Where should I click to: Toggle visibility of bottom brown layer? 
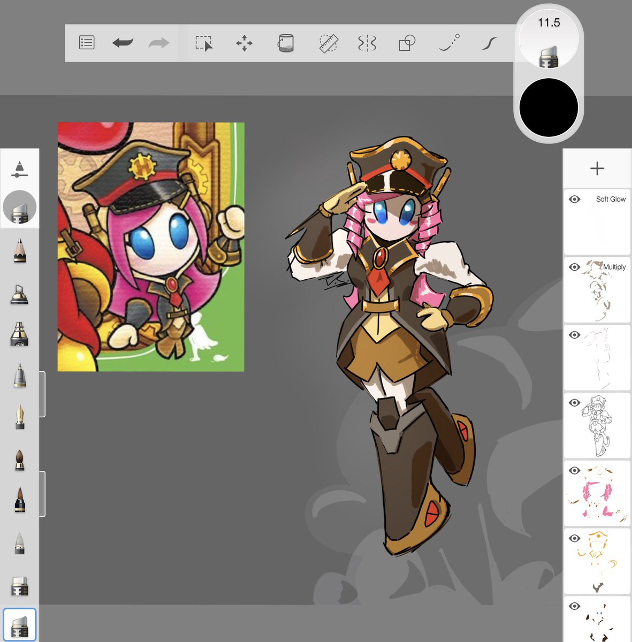coord(575,606)
